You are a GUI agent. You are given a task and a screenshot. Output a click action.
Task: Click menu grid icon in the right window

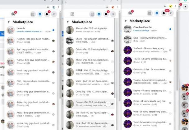[150, 13]
